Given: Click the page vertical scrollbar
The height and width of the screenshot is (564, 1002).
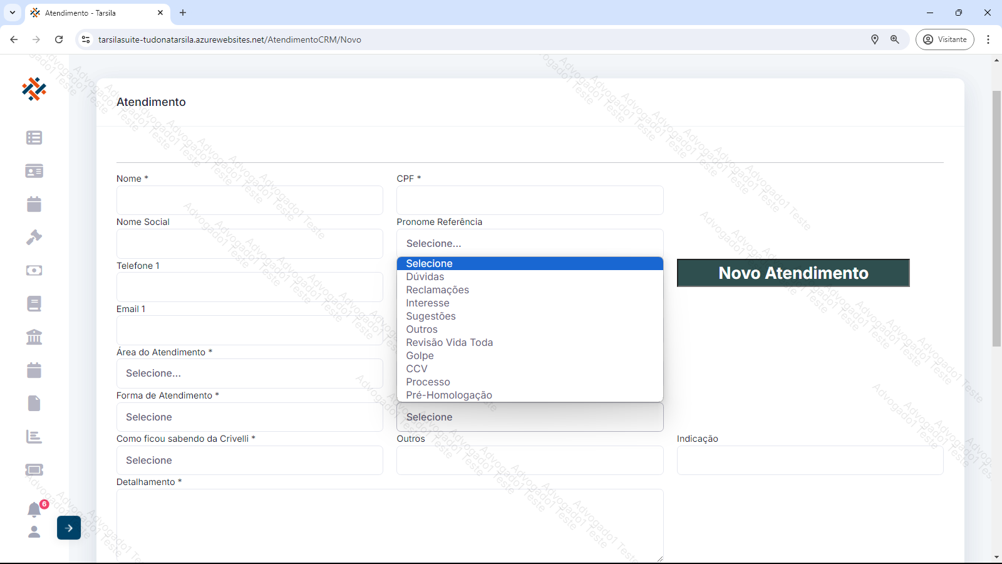Looking at the screenshot, I should pyautogui.click(x=996, y=219).
